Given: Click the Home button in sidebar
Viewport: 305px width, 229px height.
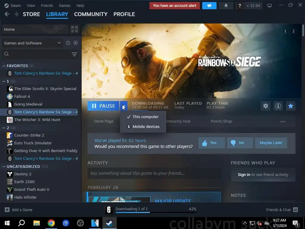Looking at the screenshot, I should 35,30.
